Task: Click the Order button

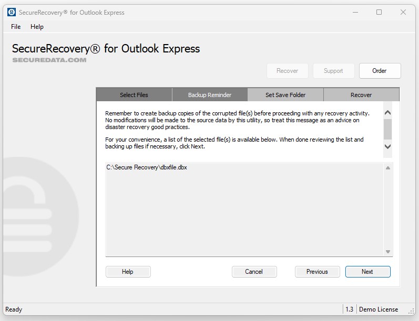Action: point(380,71)
